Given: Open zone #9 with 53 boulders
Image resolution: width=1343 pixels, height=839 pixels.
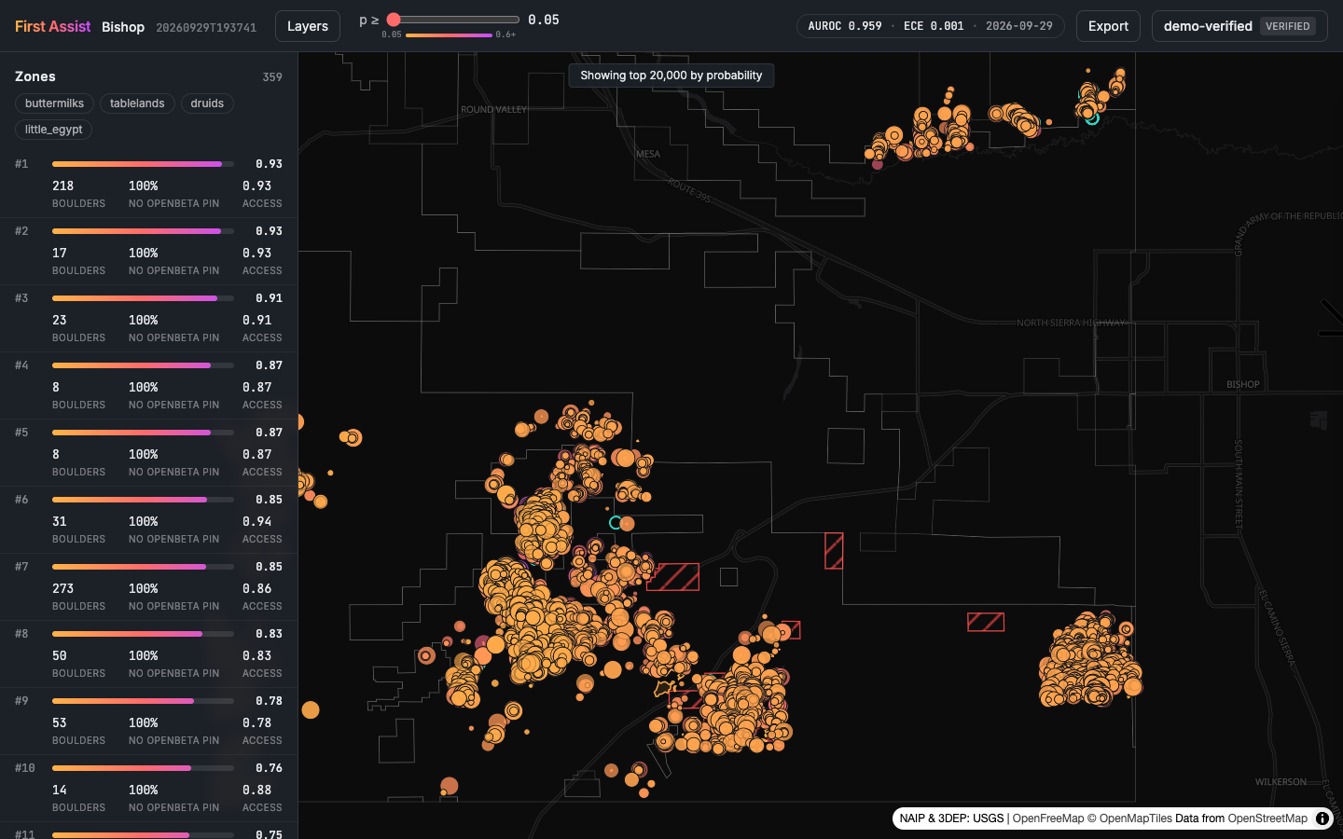Looking at the screenshot, I should [x=149, y=722].
